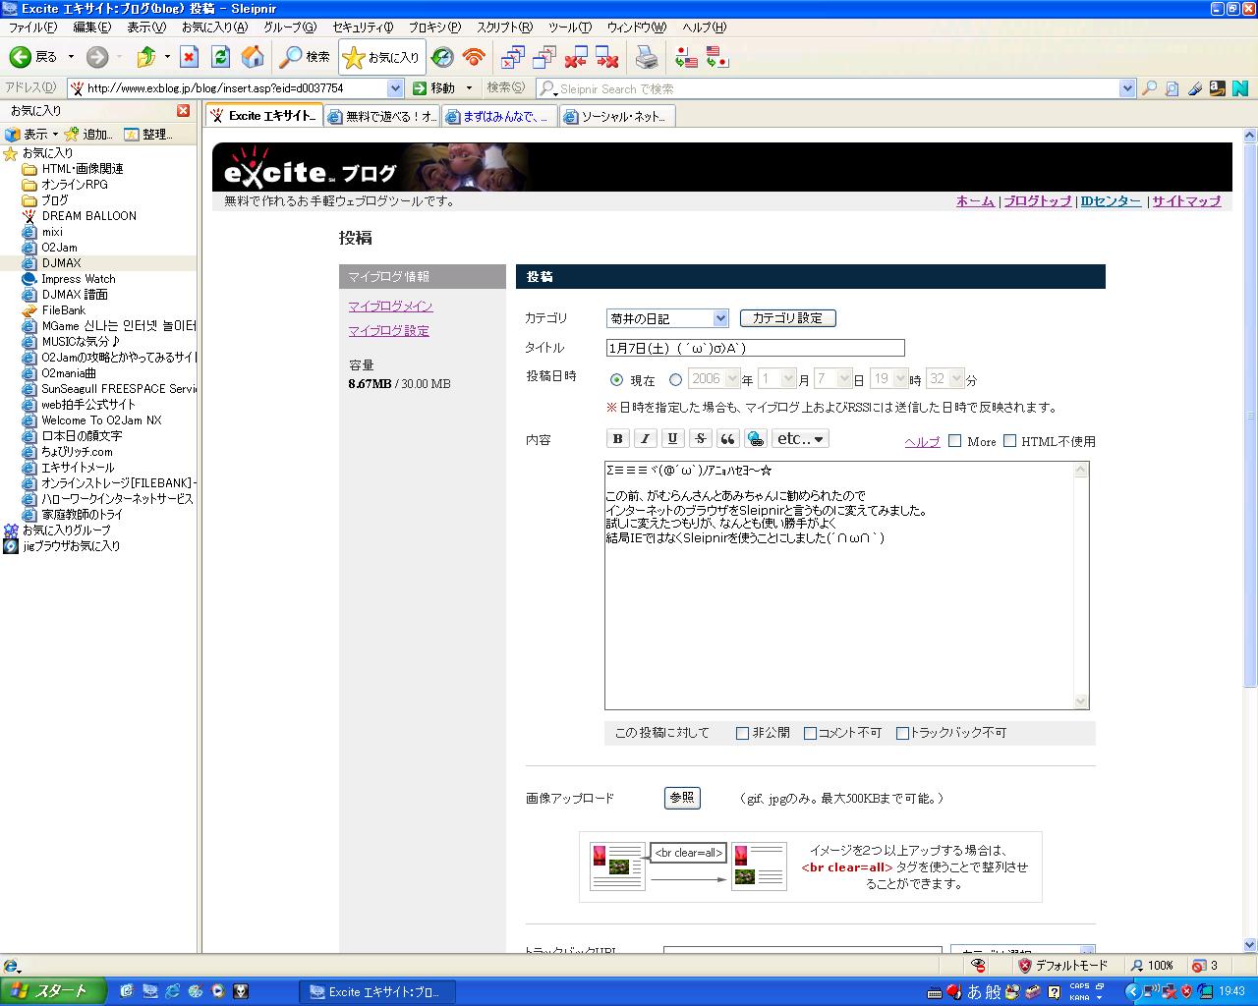Open the 検索 search toolbar button
Screen dimensions: 1258x1006
click(305, 57)
